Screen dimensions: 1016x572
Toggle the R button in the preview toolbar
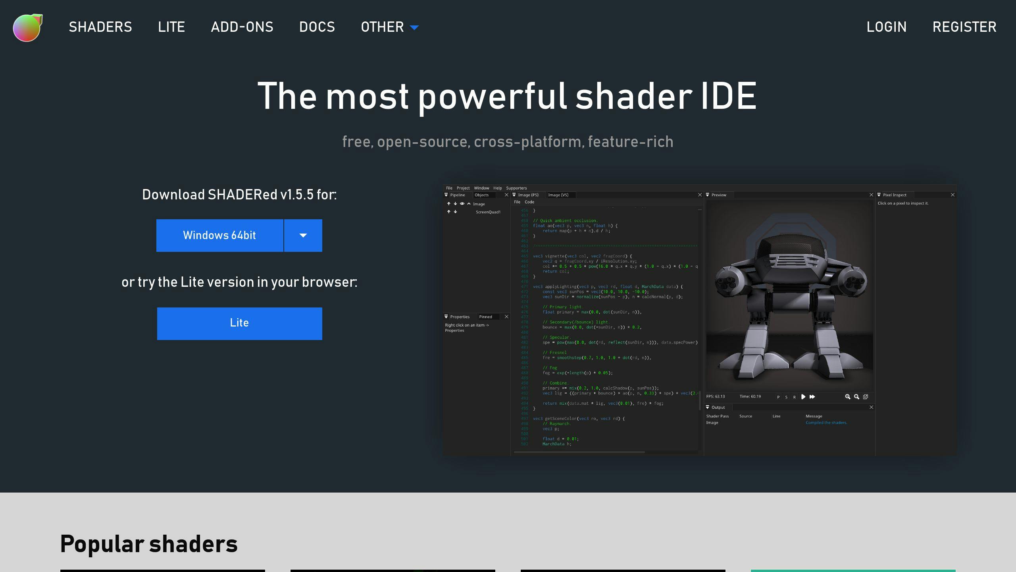point(794,397)
